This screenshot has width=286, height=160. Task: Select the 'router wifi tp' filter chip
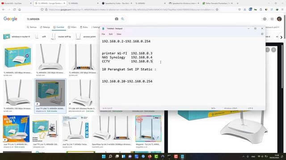[62, 36]
